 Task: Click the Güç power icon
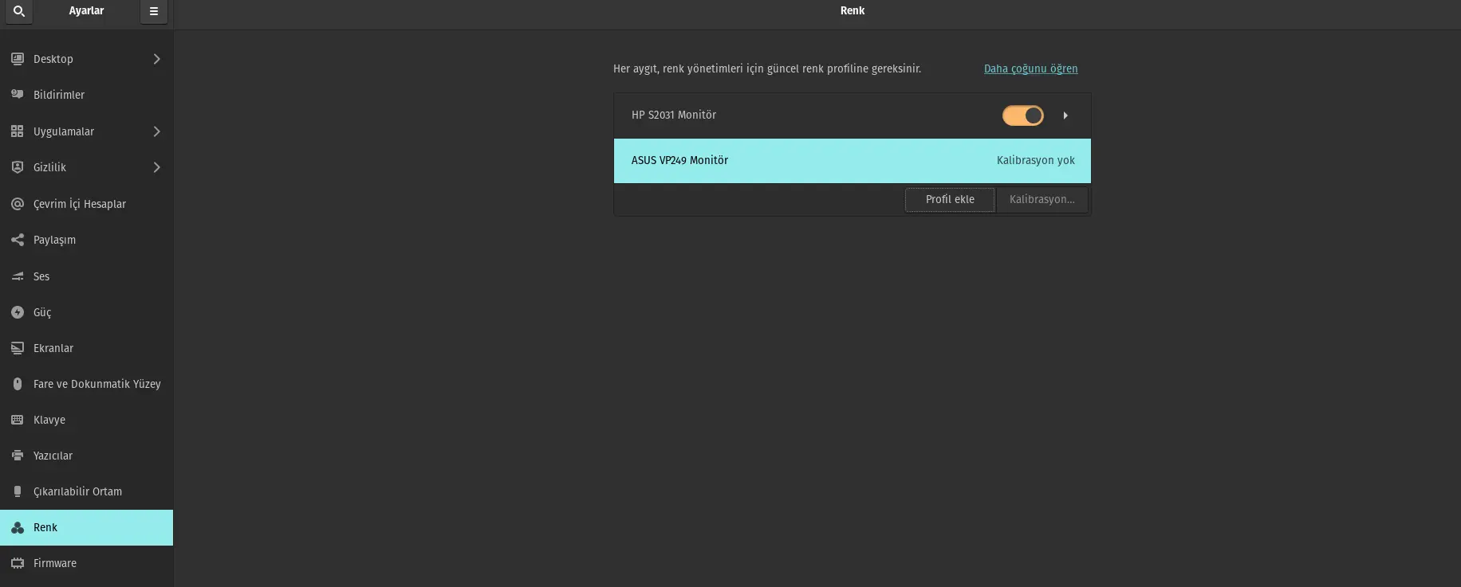point(18,312)
